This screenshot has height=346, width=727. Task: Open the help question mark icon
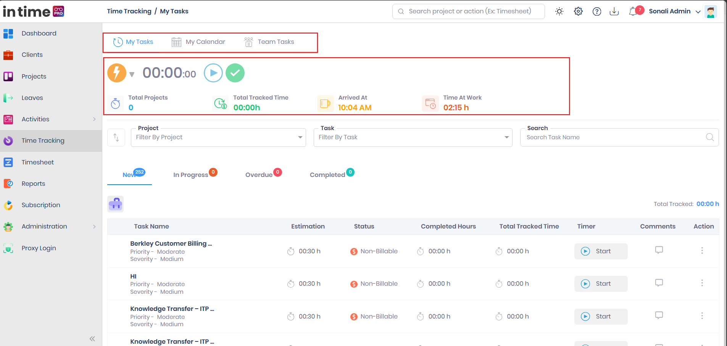[x=597, y=11]
